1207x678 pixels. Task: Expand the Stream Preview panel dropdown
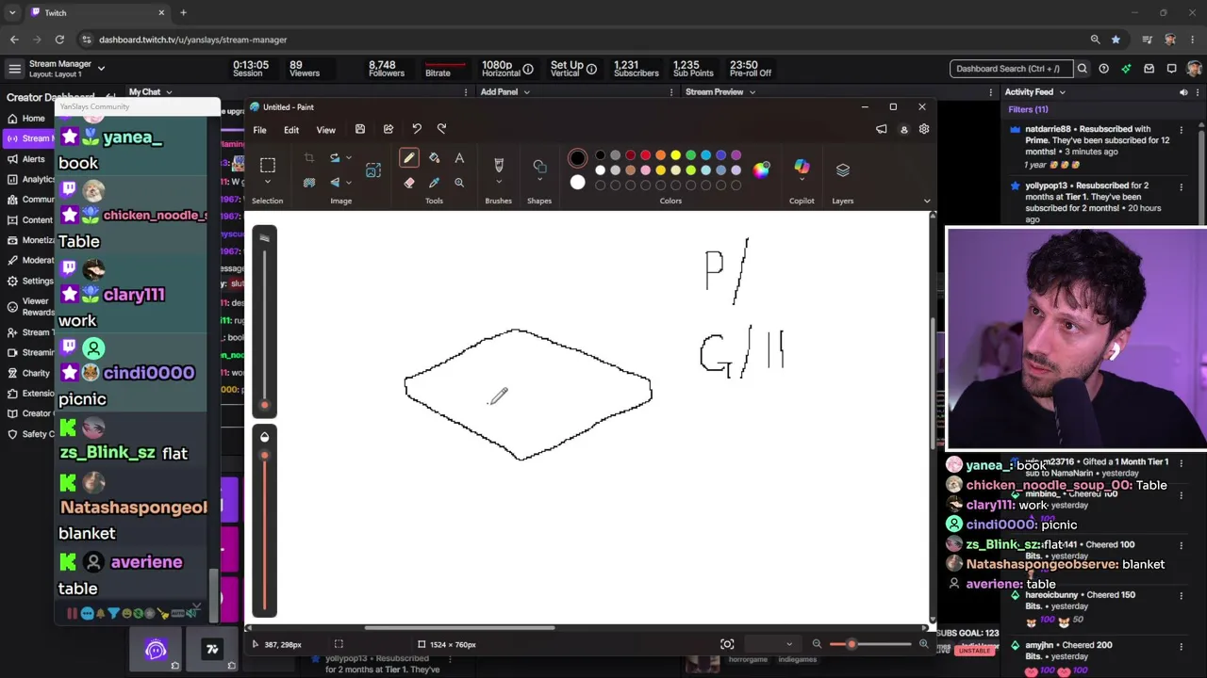pyautogui.click(x=752, y=92)
